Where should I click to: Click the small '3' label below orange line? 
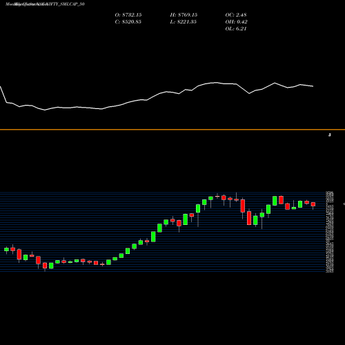pos(330,135)
